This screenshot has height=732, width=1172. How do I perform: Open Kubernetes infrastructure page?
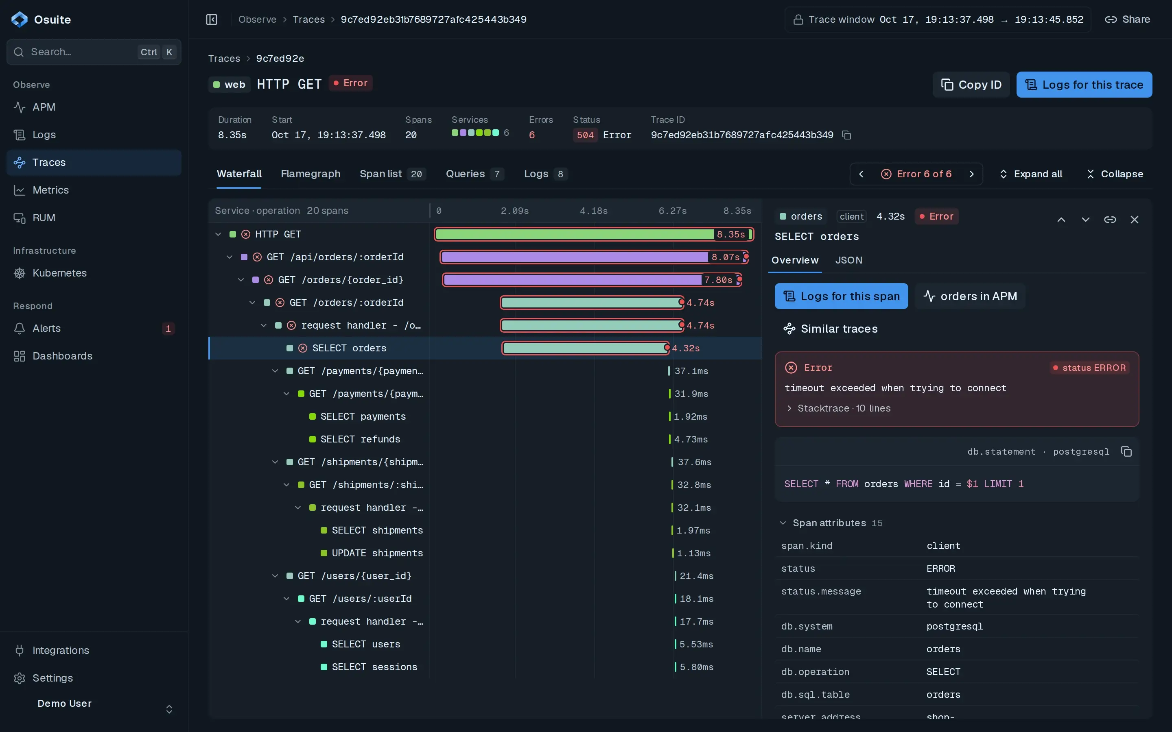click(x=94, y=273)
